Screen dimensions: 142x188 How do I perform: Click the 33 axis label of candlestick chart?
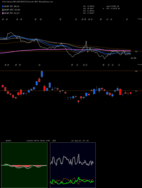point(136,71)
